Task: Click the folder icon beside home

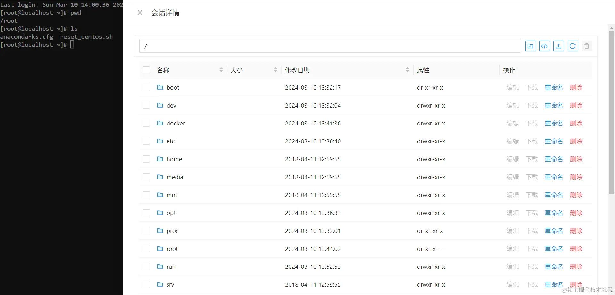Action: click(160, 159)
